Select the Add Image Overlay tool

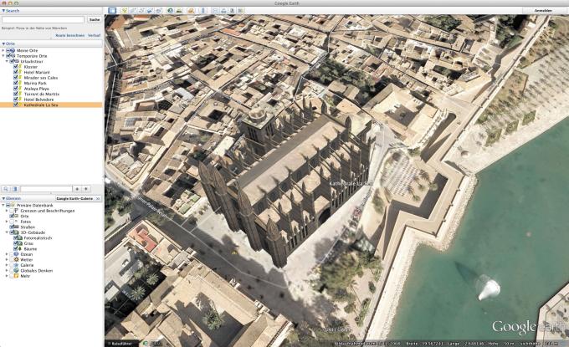(150, 11)
